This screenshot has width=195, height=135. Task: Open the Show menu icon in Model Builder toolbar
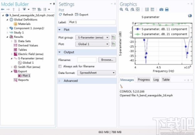tap(24, 9)
